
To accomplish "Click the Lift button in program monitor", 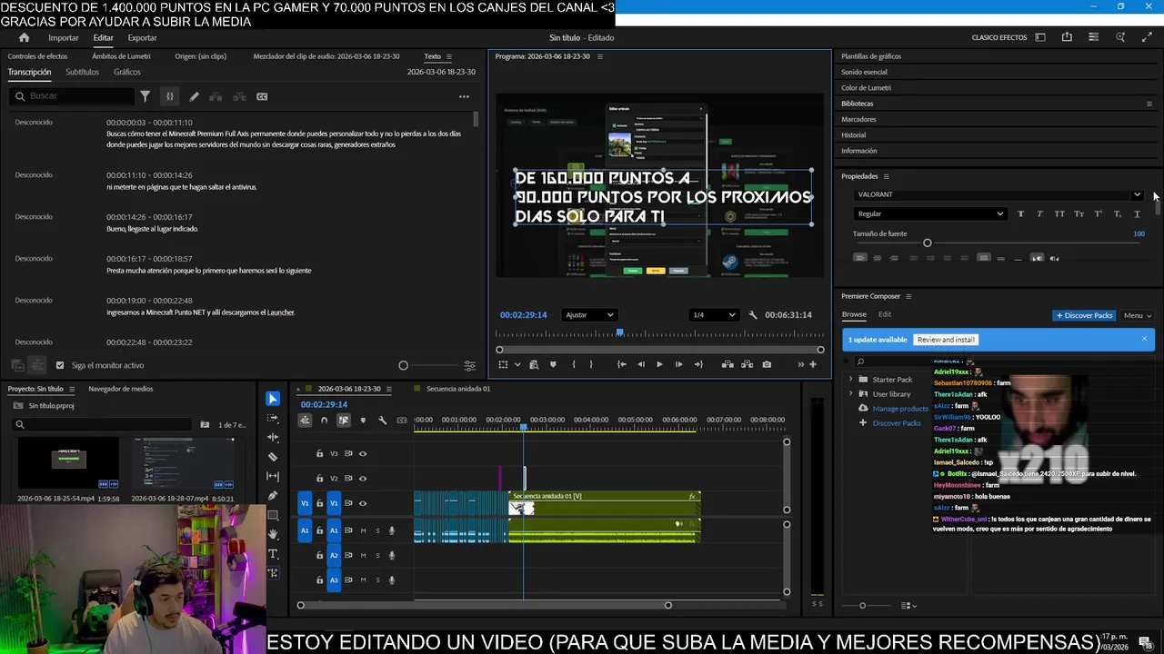I will [727, 364].
